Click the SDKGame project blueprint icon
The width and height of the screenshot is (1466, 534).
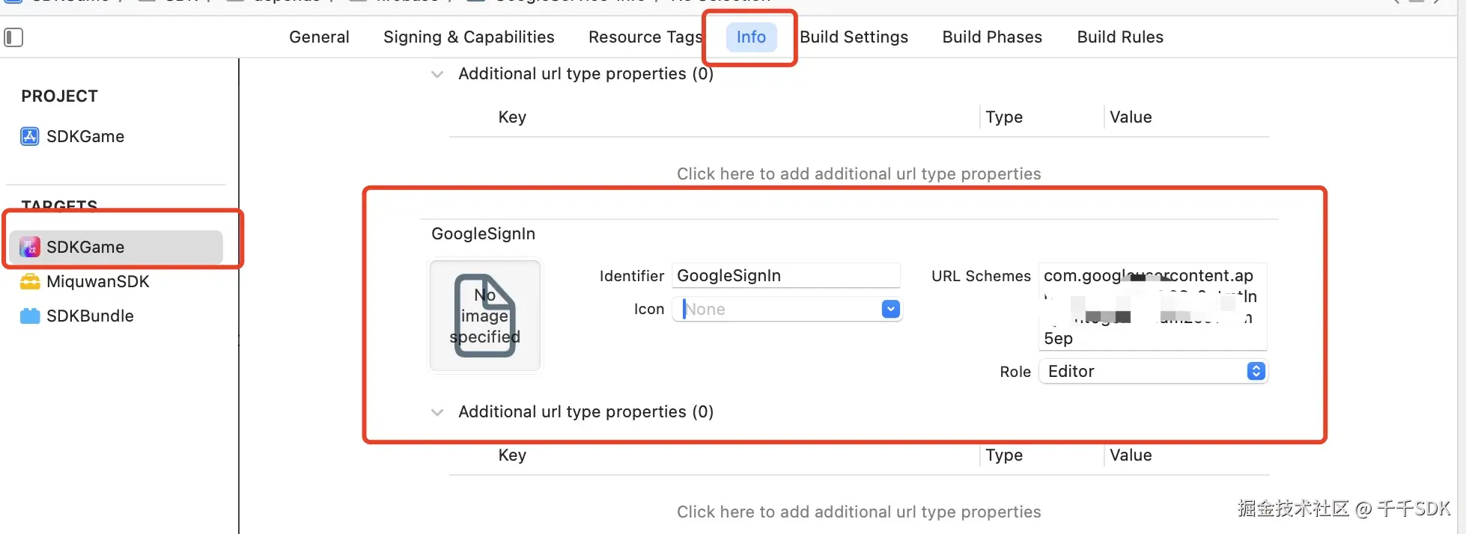click(30, 136)
